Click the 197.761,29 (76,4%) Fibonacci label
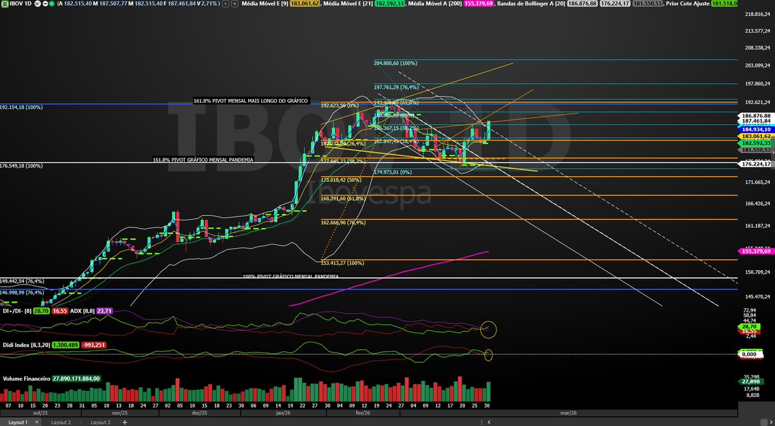Viewport: 775px width, 426px height. tap(396, 87)
